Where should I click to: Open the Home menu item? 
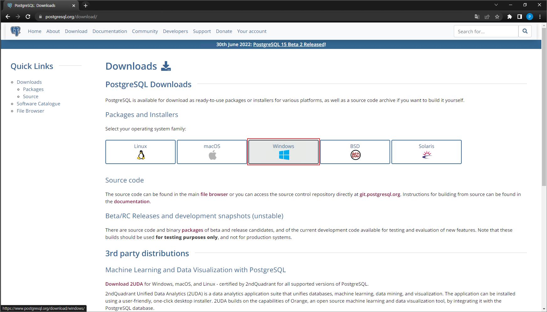(35, 31)
